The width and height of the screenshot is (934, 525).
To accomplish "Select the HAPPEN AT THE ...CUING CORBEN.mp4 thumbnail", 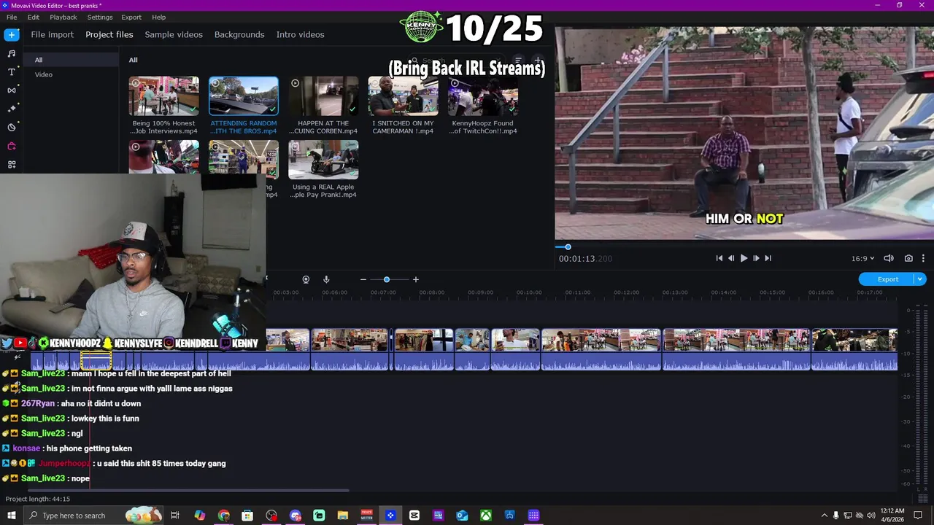I will (323, 96).
